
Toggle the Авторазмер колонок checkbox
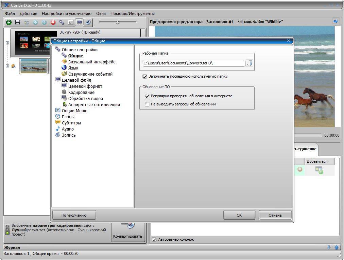click(x=154, y=239)
